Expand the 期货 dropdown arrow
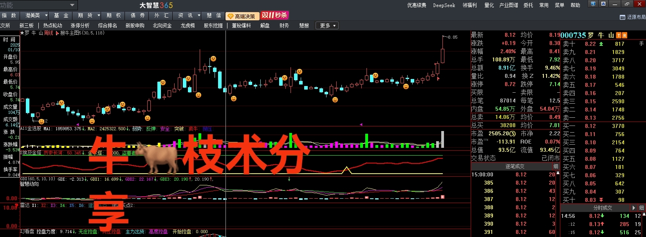 (99, 15)
